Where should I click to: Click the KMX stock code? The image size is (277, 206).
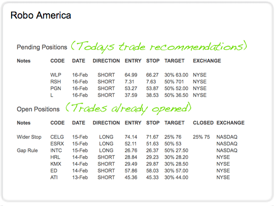pos(56,164)
